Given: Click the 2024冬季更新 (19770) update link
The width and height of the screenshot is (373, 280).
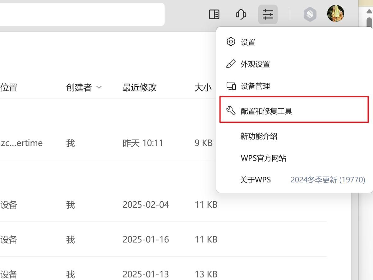Looking at the screenshot, I should click(x=328, y=179).
